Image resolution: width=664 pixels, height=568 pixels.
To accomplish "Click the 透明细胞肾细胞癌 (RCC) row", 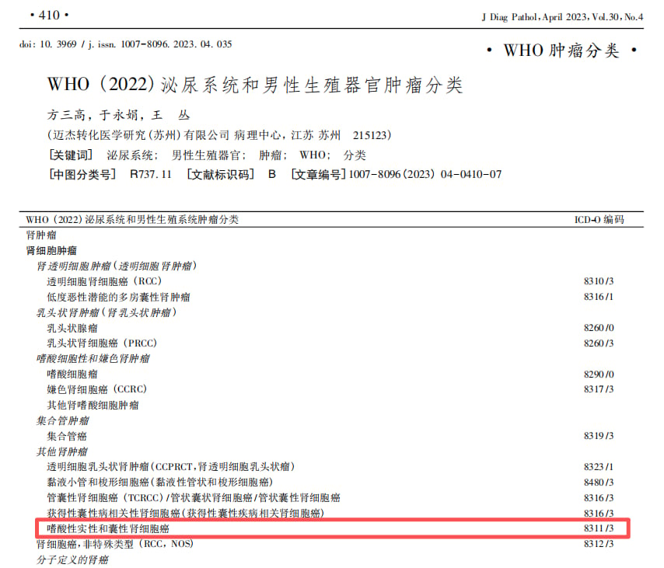I will tap(105, 281).
